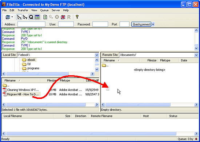Screen dimensions: 200x142
Task: Click the Address input field
Action: [x=31, y=24]
